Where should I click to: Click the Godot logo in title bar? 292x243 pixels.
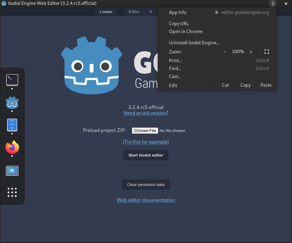point(4,3)
